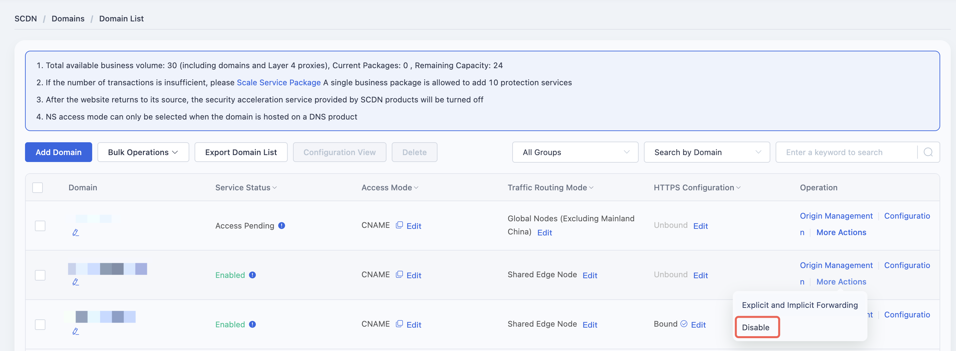Choose Explicit and Implicit Forwarding menu item
The image size is (956, 351).
(x=800, y=305)
